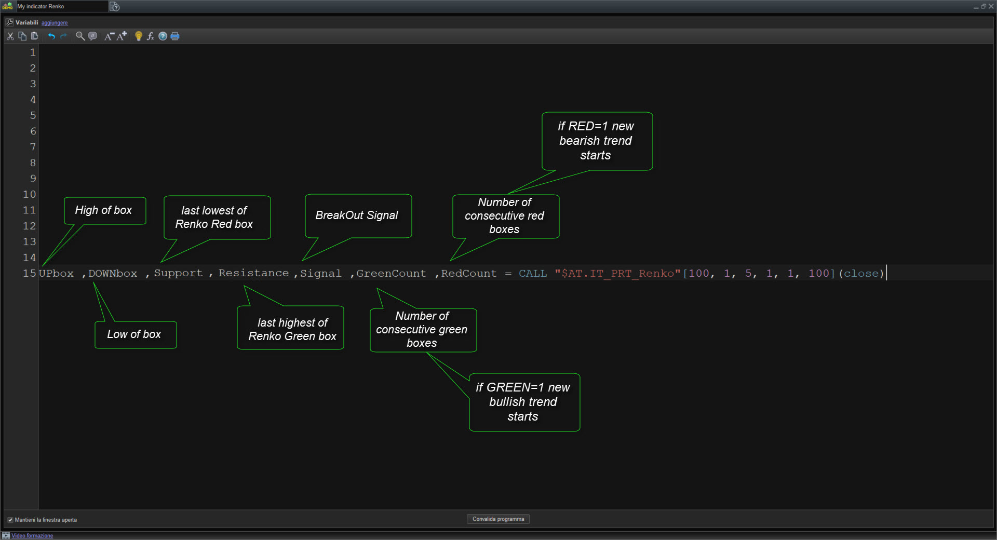997x540 pixels.
Task: Click the 'Support' variable in the code
Action: coord(178,273)
